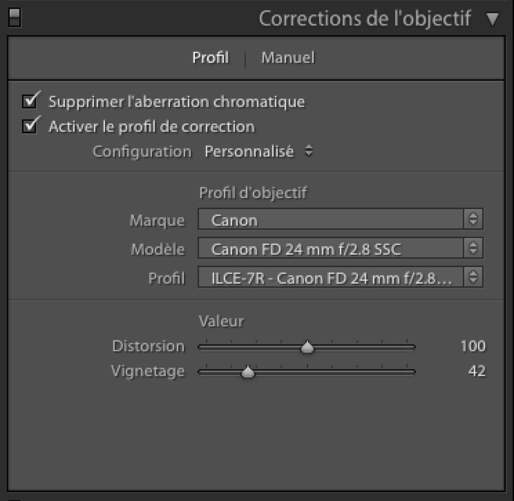
Task: Open the Configuration Personnalisé dropdown
Action: [x=249, y=151]
